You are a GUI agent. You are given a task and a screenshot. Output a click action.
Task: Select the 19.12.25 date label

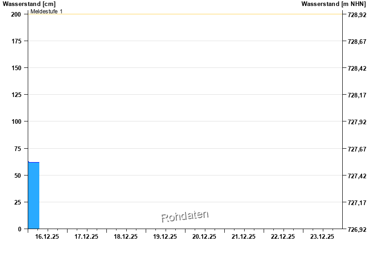pos(165,236)
